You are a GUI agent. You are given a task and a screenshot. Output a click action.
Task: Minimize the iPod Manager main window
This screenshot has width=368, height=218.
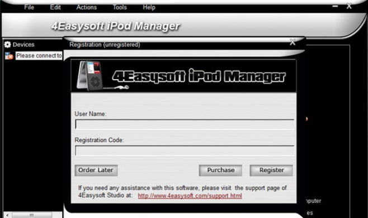(x=335, y=6)
